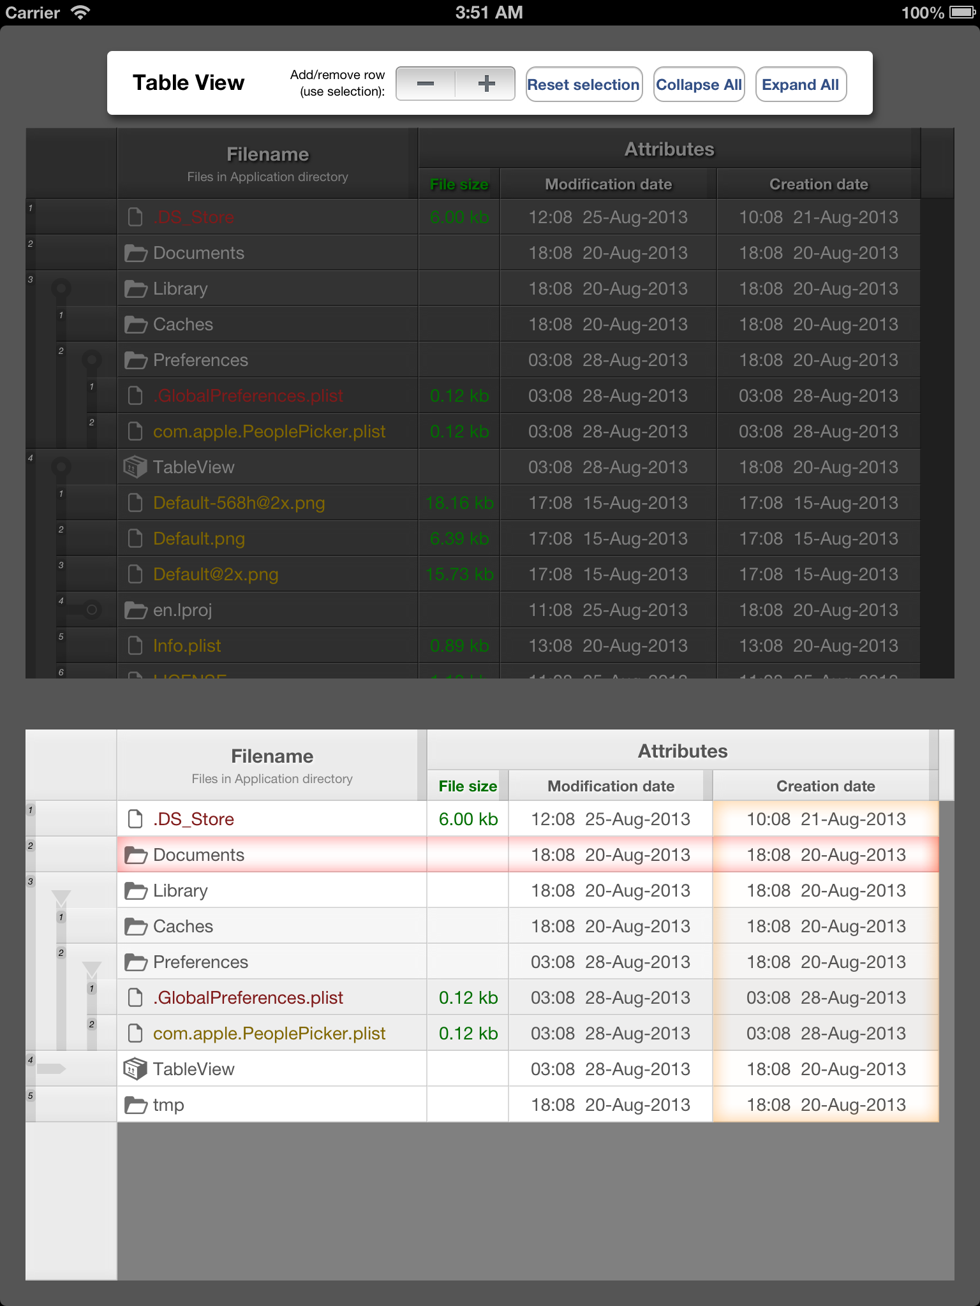Click the 18.16 kb file size cell
Image resolution: width=980 pixels, height=1306 pixels.
[459, 503]
